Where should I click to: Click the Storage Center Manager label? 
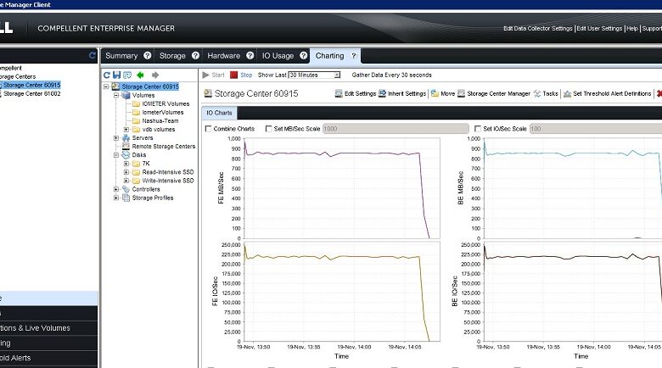point(498,93)
